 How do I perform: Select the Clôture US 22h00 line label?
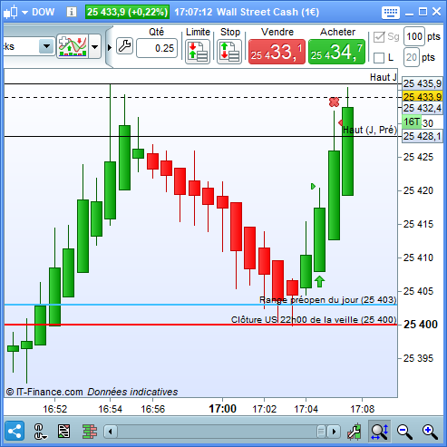pyautogui.click(x=314, y=319)
